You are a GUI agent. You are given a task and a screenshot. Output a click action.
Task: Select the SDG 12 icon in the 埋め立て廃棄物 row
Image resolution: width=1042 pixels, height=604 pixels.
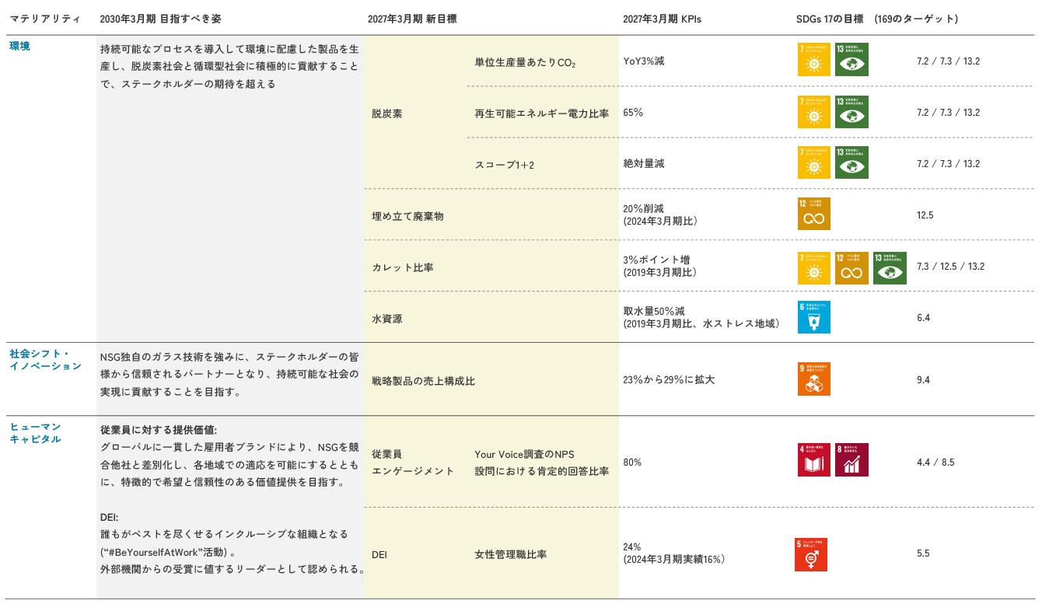click(814, 214)
